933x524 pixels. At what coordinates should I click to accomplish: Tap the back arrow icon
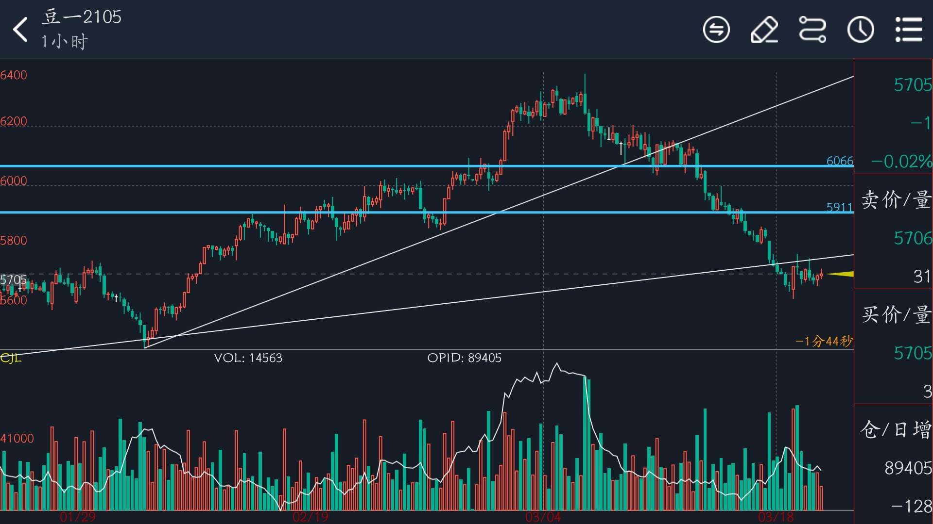(20, 29)
